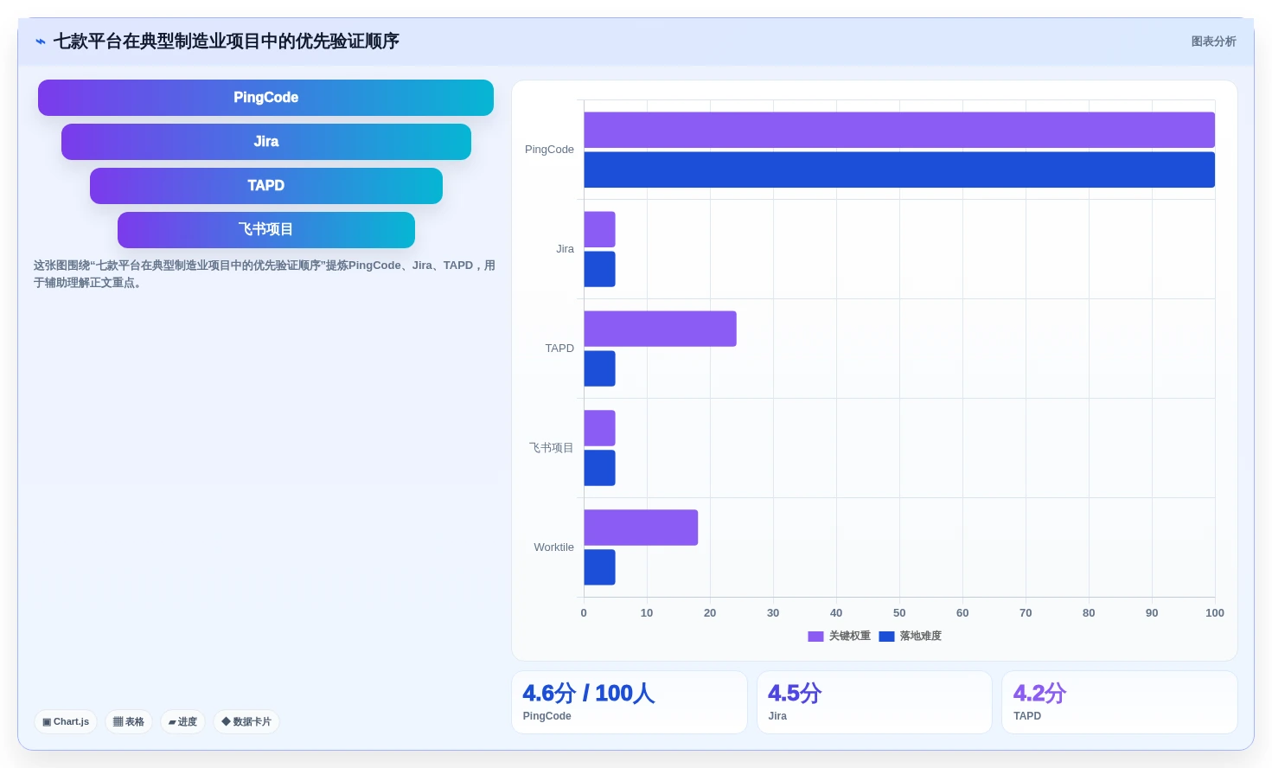Click 飞书项目 purple 关键权重 bar

tap(599, 428)
